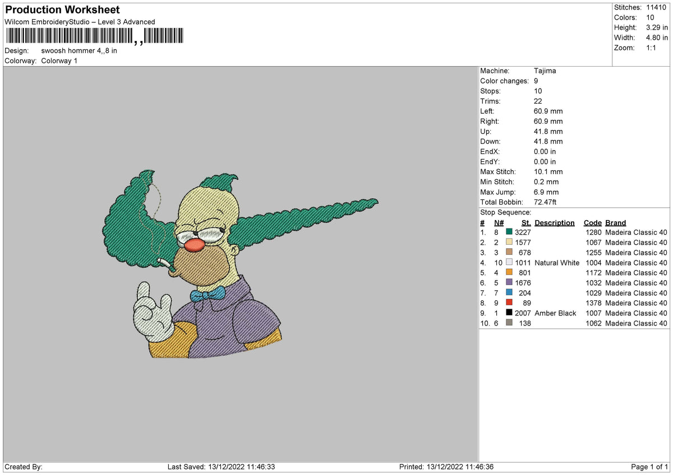The image size is (673, 475).
Task: Click the Production Worksheet title
Action: pyautogui.click(x=62, y=10)
